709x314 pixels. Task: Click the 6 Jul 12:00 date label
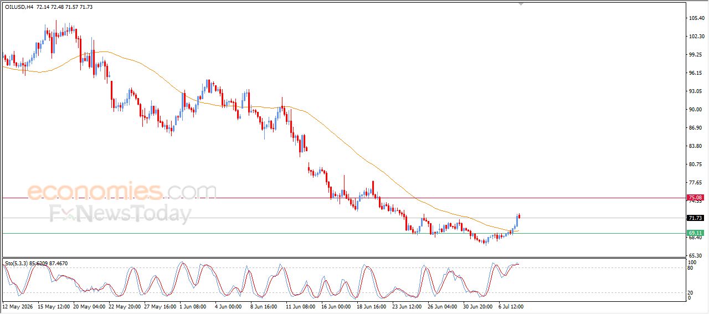pos(511,306)
